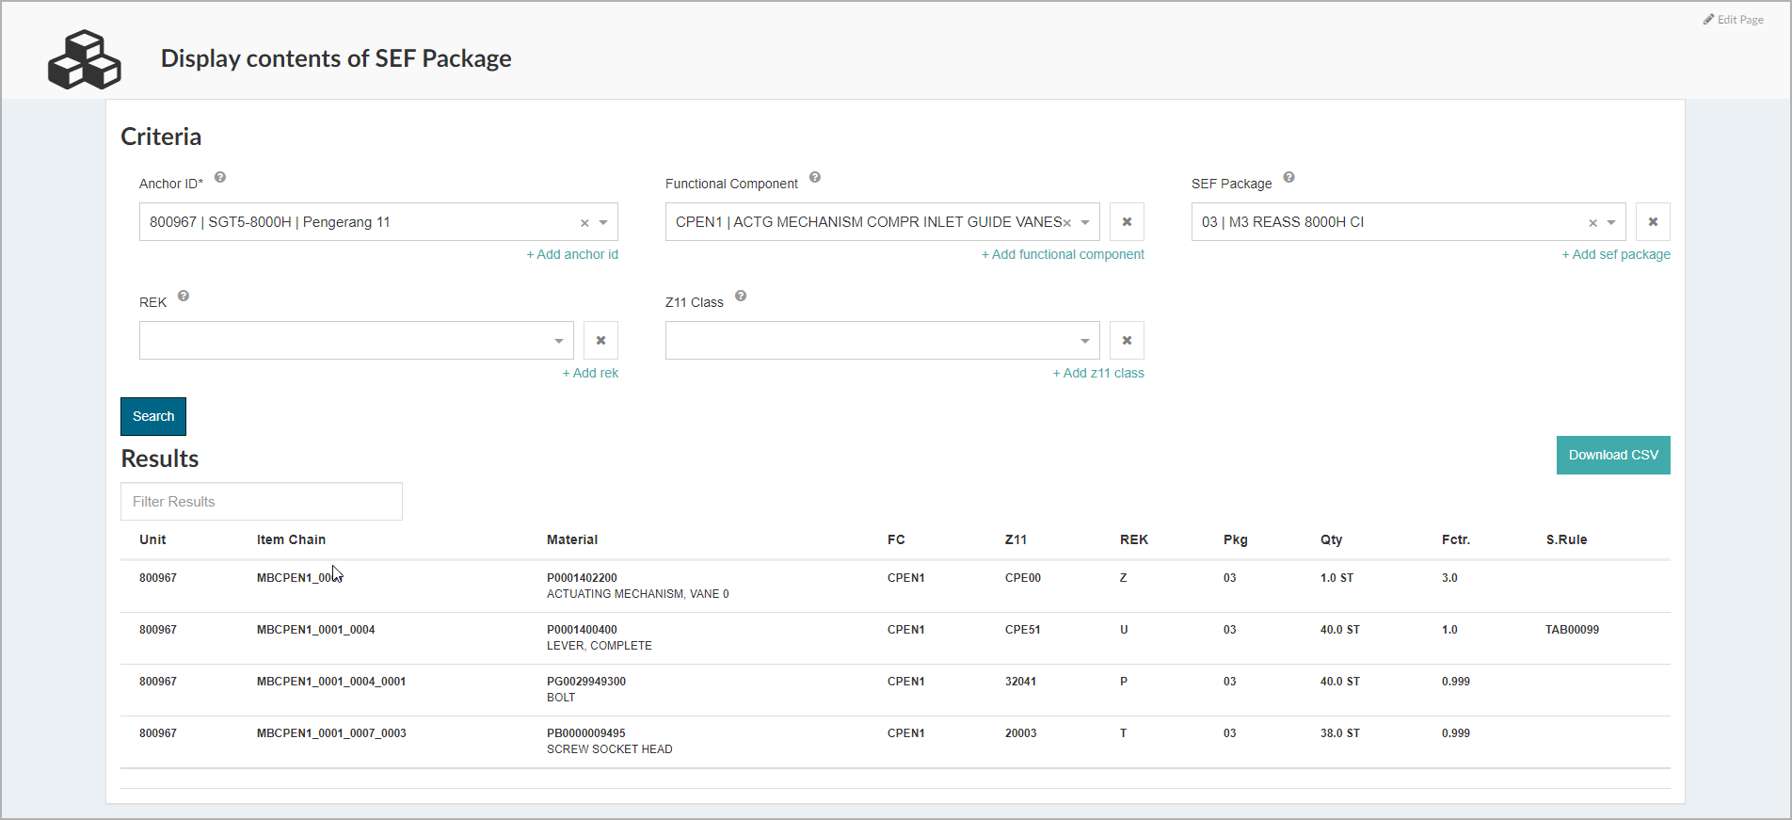1792x820 pixels.
Task: Open help icon next to Z11 Class
Action: pyautogui.click(x=741, y=296)
